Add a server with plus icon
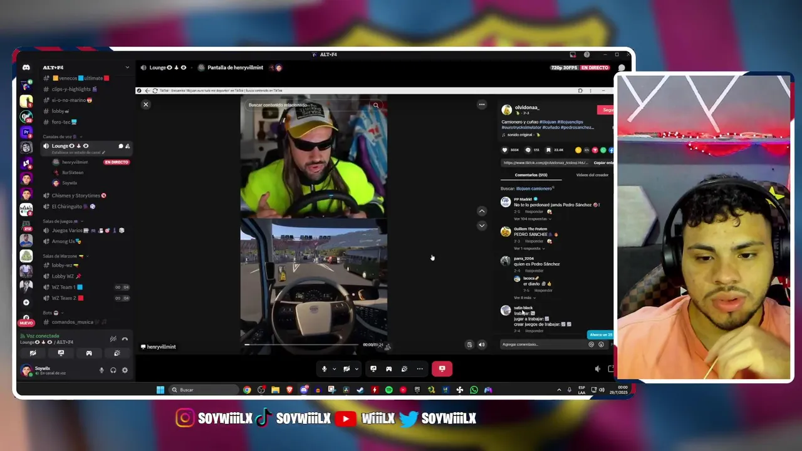The image size is (802, 451). pyautogui.click(x=26, y=303)
